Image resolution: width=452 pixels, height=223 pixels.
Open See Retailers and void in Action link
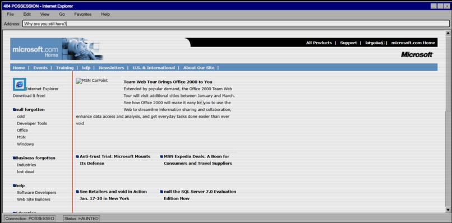tap(113, 195)
